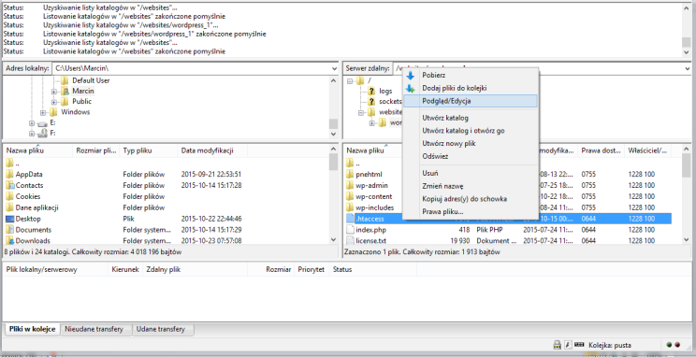Click the Cookies folder icon

(9, 196)
